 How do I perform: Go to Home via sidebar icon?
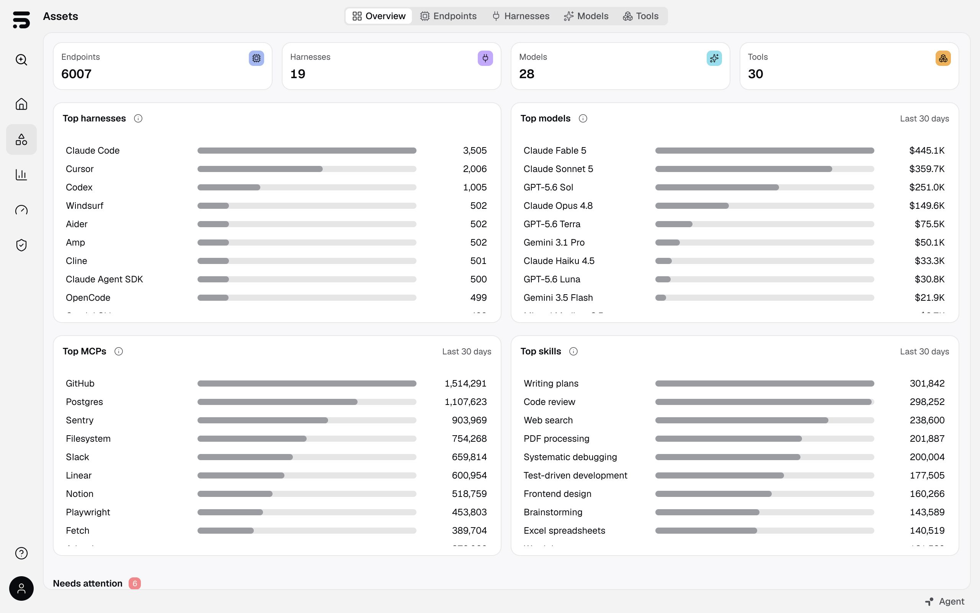click(x=21, y=104)
